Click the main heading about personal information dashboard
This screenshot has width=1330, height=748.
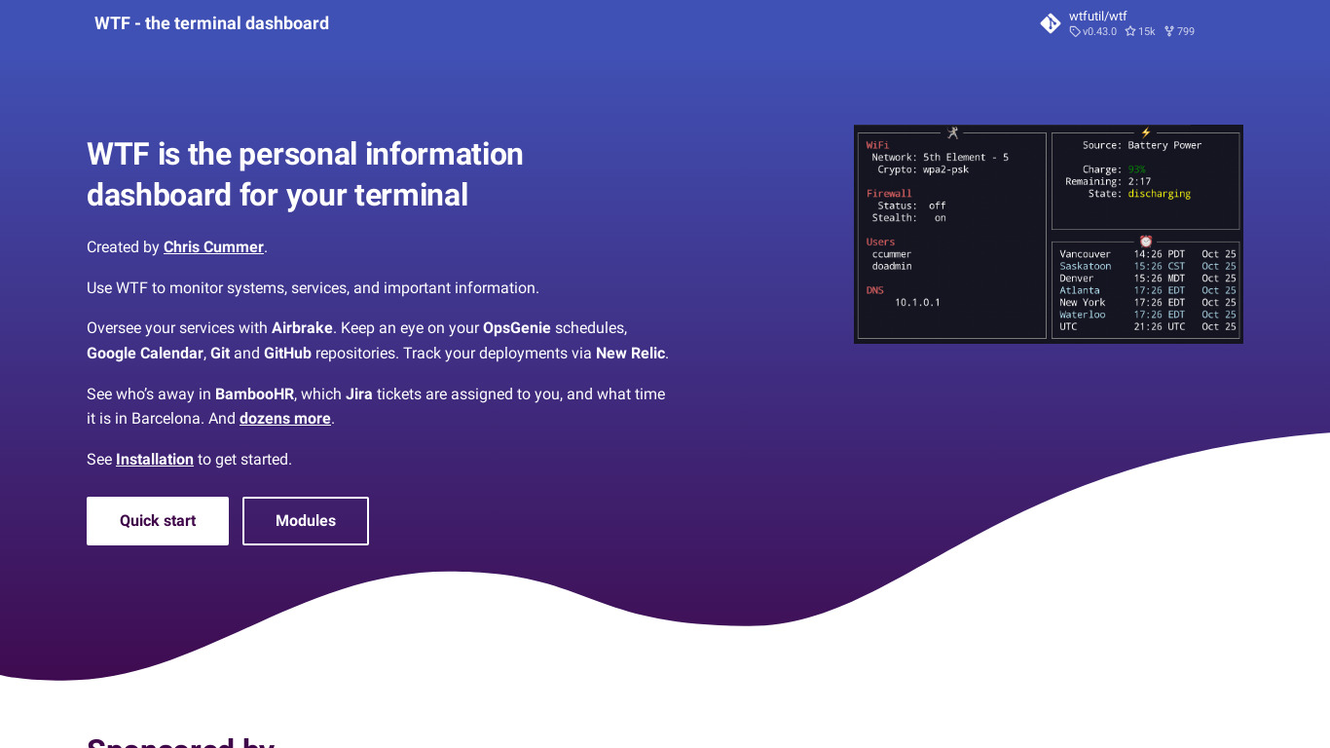(x=305, y=174)
